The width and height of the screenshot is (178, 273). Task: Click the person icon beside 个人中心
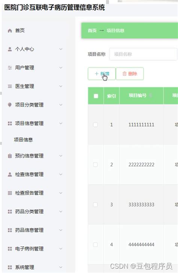[x=10, y=49]
